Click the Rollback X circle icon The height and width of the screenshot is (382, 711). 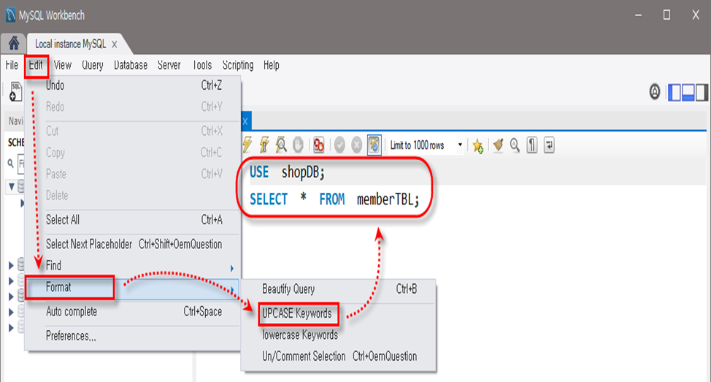click(x=357, y=145)
